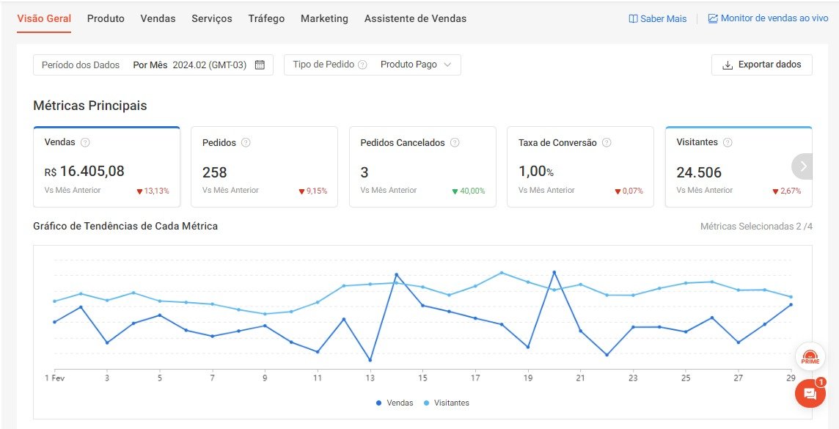This screenshot has height=429, width=839.
Task: Switch to the Produto tab
Action: (x=106, y=19)
